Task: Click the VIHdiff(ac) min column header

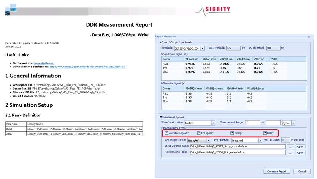Action: [194, 89]
